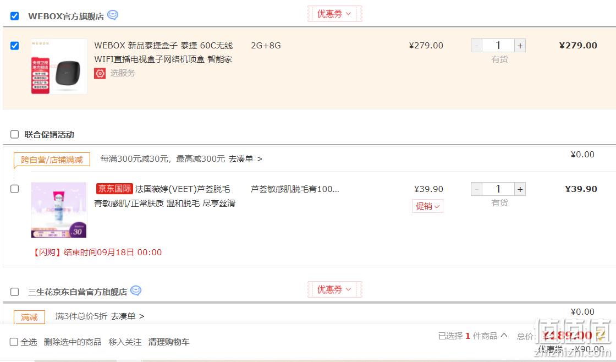
Task: Click 清理购物车 button
Action: (x=169, y=342)
